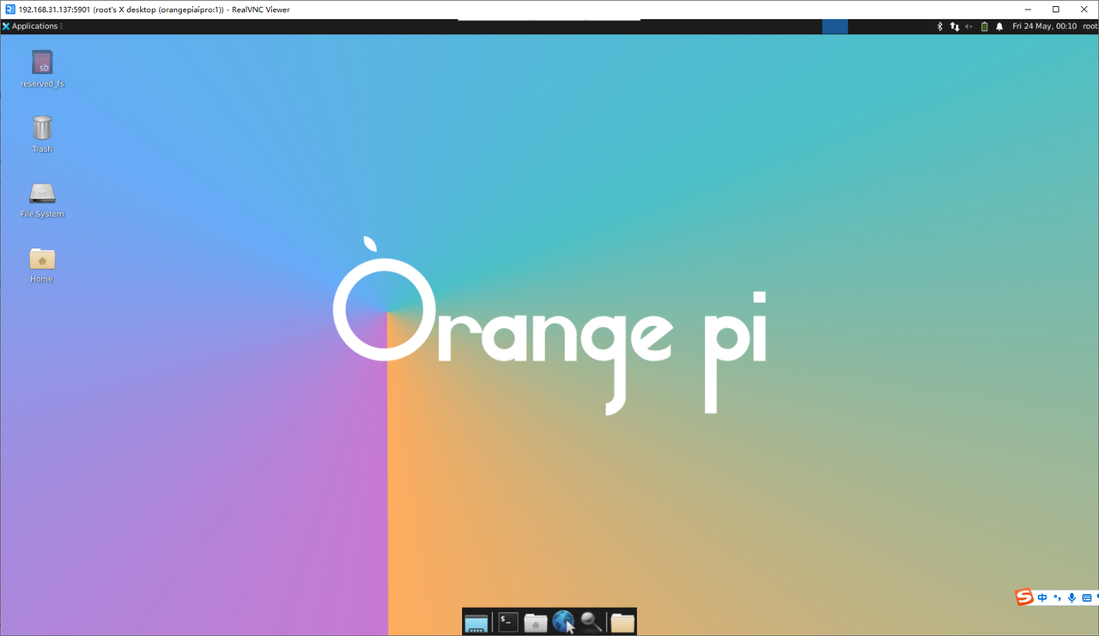Open the home folder file manager in the dock

(535, 622)
